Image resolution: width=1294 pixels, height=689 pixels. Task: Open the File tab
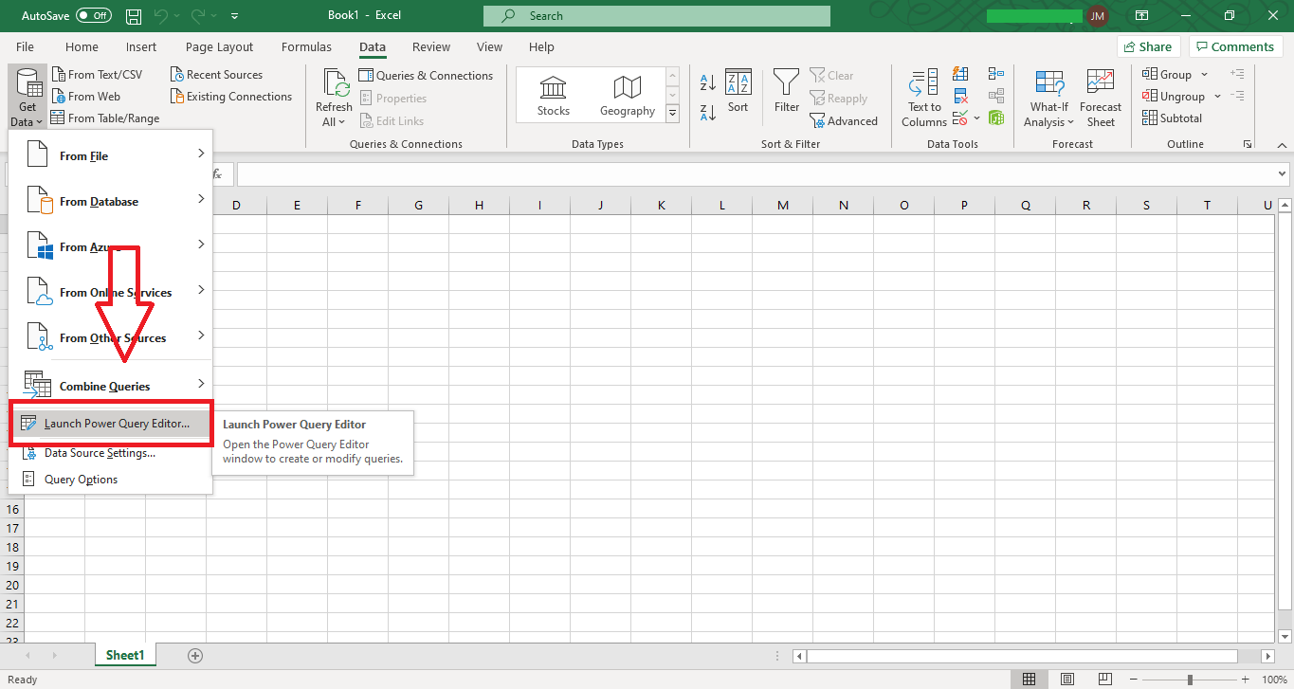click(x=25, y=46)
